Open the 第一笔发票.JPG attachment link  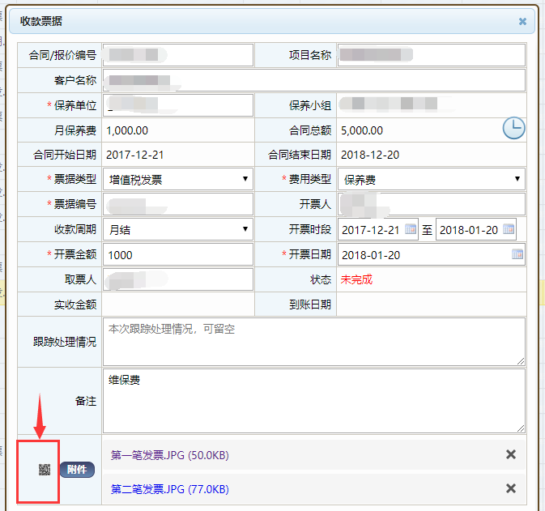point(169,455)
